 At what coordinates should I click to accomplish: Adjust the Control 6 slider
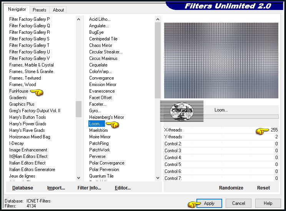coord(221,171)
